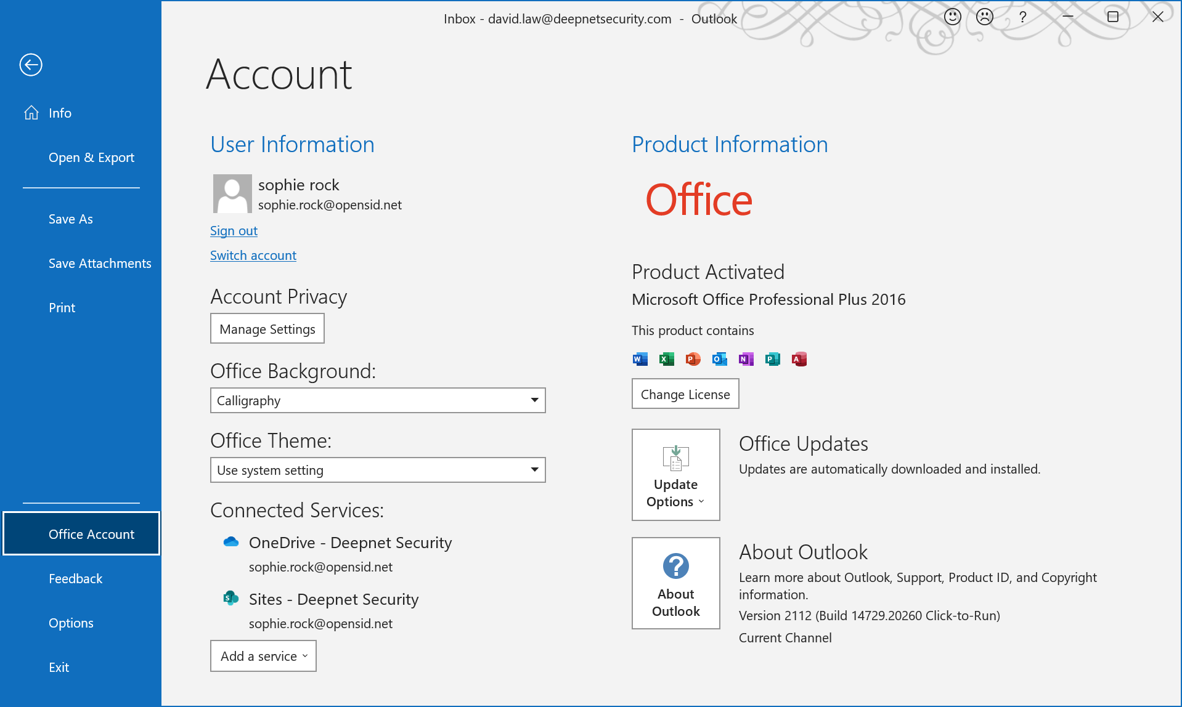Viewport: 1182px width, 707px height.
Task: Click the back arrow icon
Action: 31,65
